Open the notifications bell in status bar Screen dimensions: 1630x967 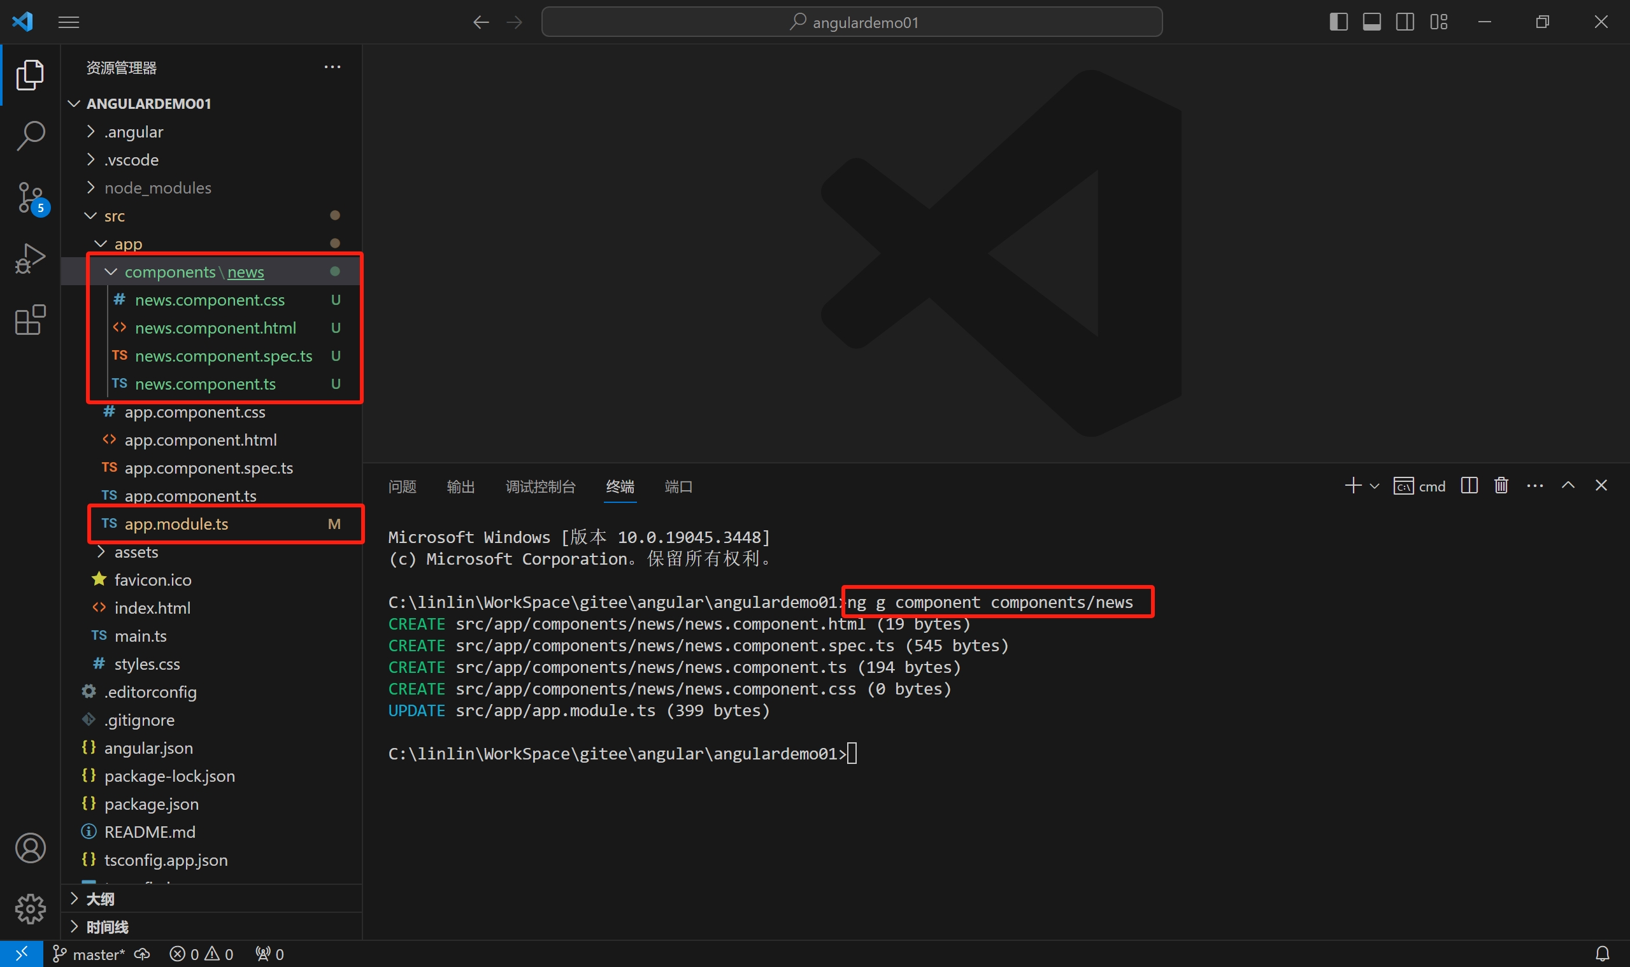coord(1602,954)
